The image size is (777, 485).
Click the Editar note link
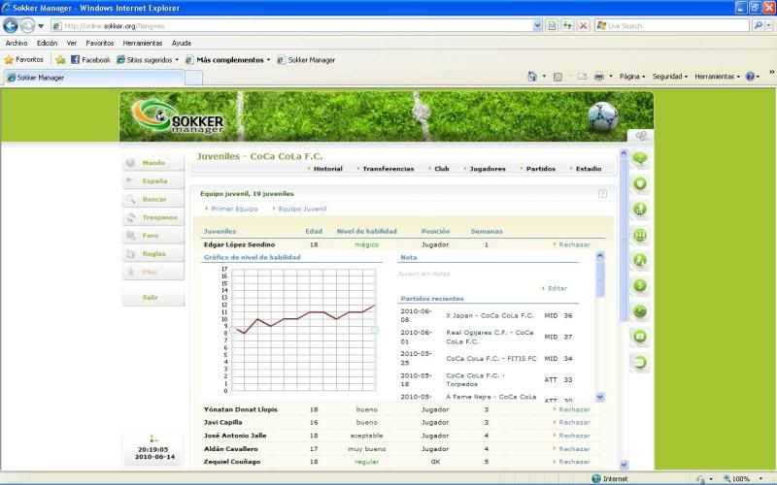click(557, 288)
